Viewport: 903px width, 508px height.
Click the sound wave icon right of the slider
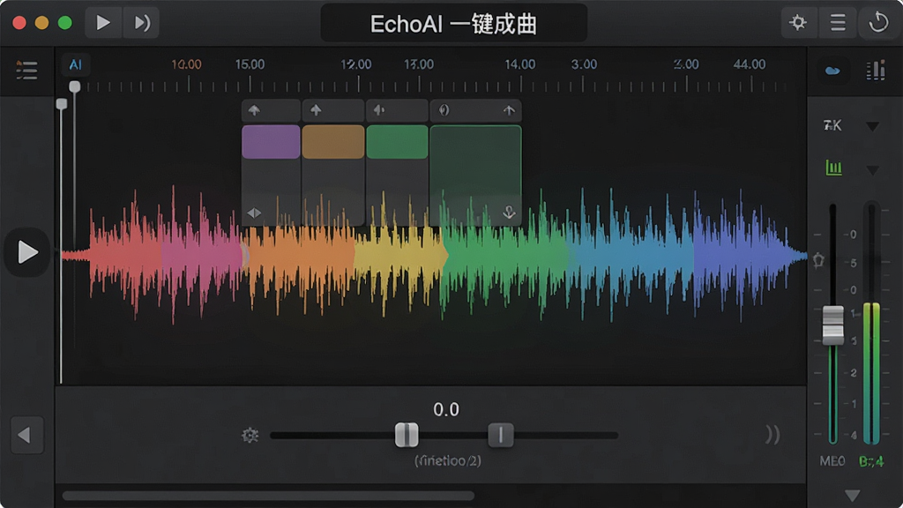pos(772,435)
